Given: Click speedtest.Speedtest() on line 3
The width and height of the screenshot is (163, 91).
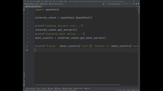Looking at the screenshot, I should (x=76, y=18).
